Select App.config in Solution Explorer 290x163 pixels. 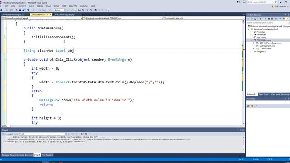(261, 38)
